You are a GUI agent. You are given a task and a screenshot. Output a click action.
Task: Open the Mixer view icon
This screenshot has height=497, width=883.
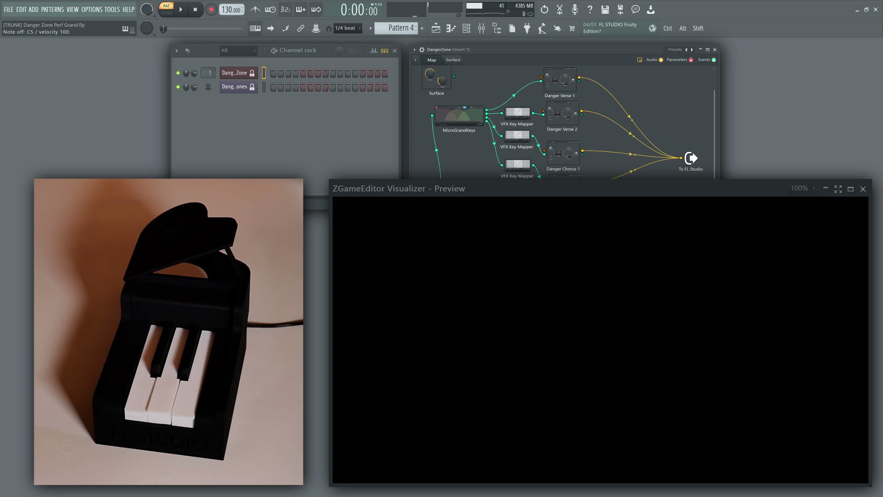(482, 29)
